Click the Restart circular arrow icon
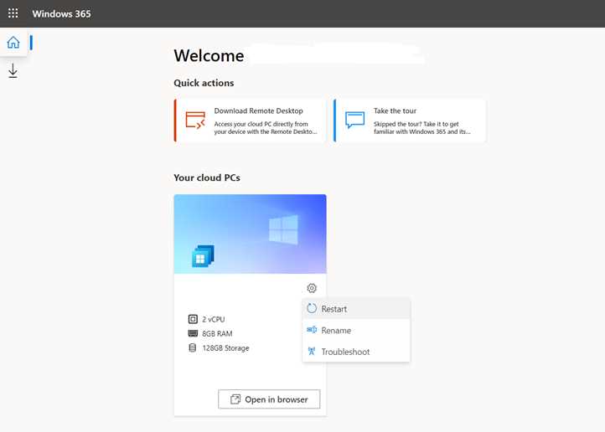This screenshot has width=605, height=432. point(312,308)
